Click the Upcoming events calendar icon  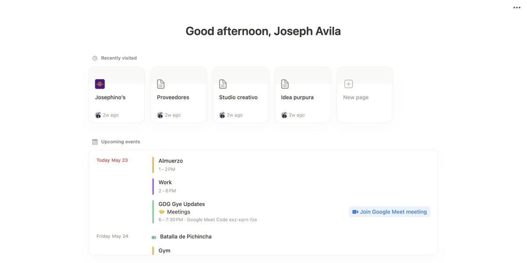[x=95, y=142]
